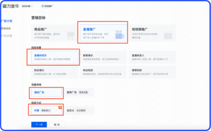Viewport: 211px width, 131px height.
Task: Click the 自主精细 tag beside 自定义
Action: [81, 110]
